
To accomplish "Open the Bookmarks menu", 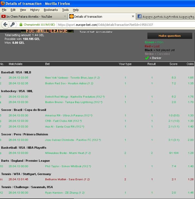I will 51,10.
